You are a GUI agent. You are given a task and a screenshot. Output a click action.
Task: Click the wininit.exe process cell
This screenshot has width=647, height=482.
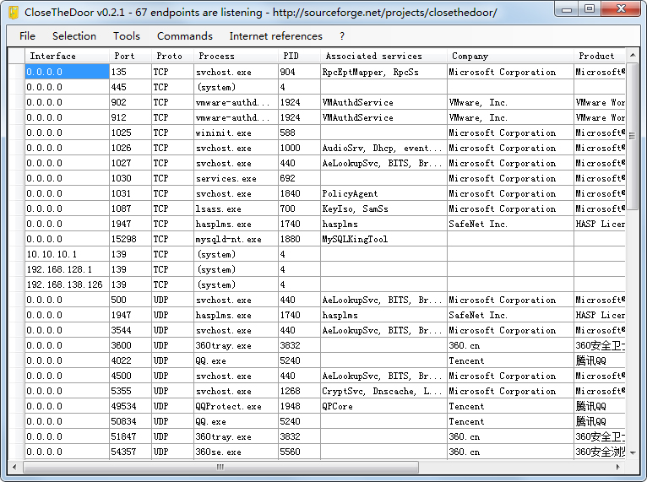[236, 133]
